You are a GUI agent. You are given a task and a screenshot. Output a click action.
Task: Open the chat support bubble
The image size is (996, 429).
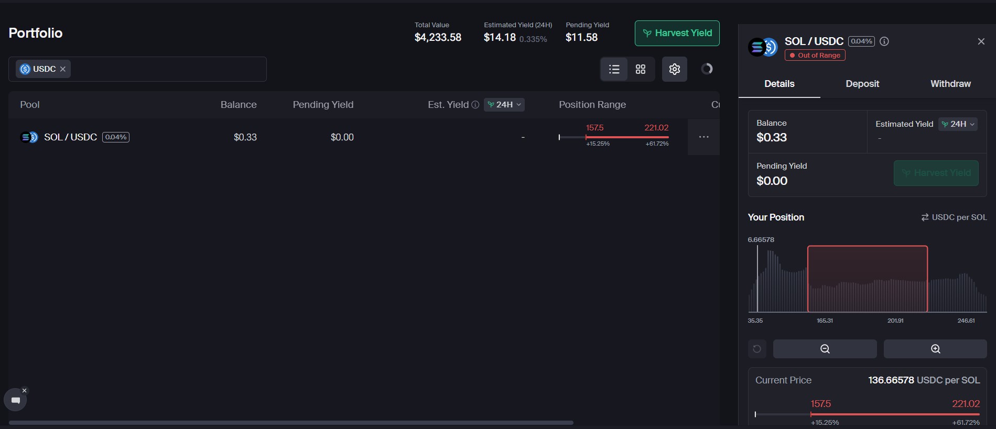click(x=15, y=400)
